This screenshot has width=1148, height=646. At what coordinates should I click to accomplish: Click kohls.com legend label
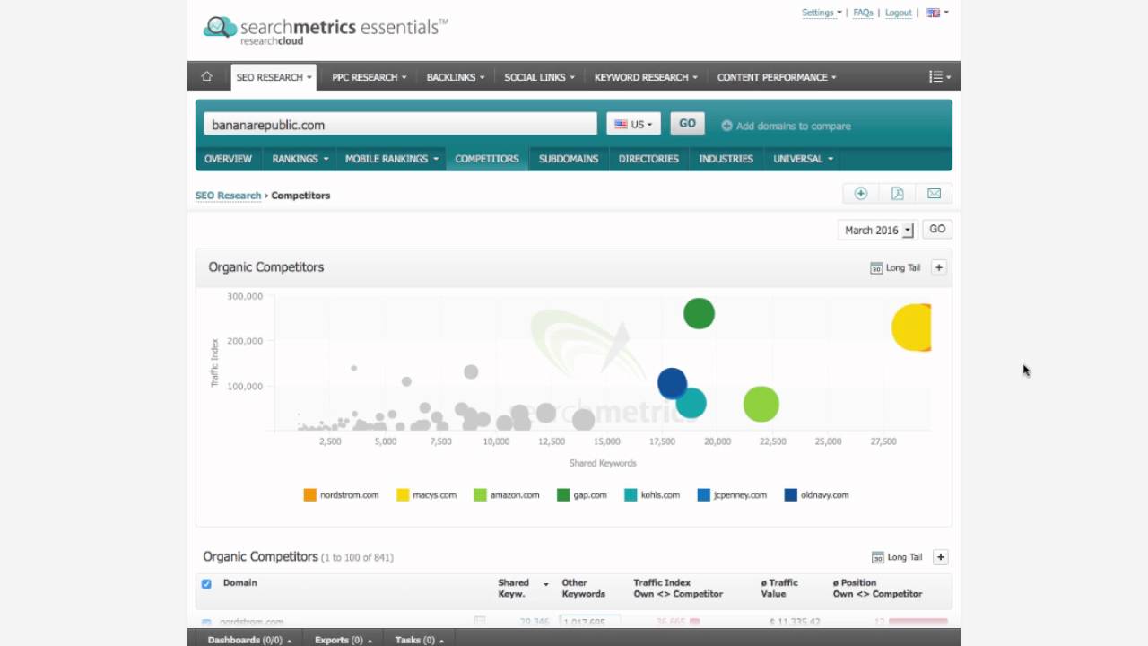point(660,495)
